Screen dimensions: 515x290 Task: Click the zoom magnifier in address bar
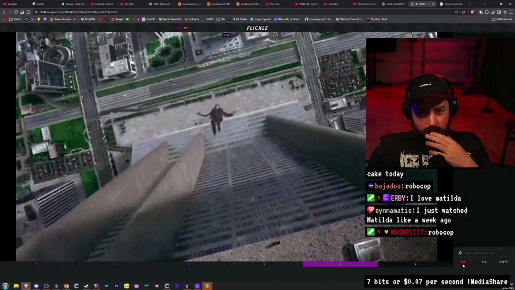pos(456,12)
